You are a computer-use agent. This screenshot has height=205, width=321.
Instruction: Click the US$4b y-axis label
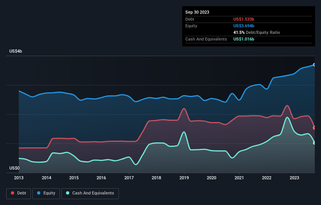[x=16, y=51]
